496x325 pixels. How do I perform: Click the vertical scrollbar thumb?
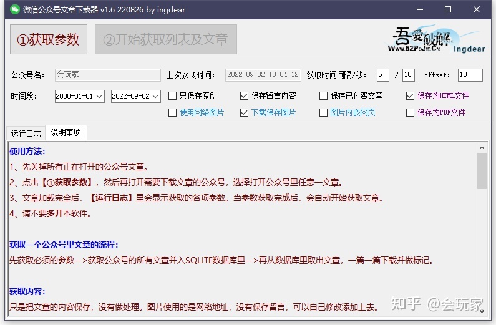point(482,171)
